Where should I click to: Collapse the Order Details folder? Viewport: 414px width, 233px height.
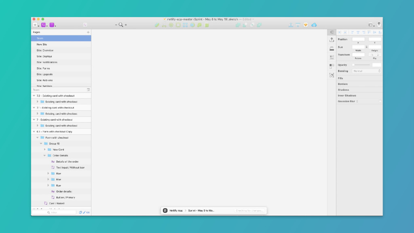coord(44,156)
